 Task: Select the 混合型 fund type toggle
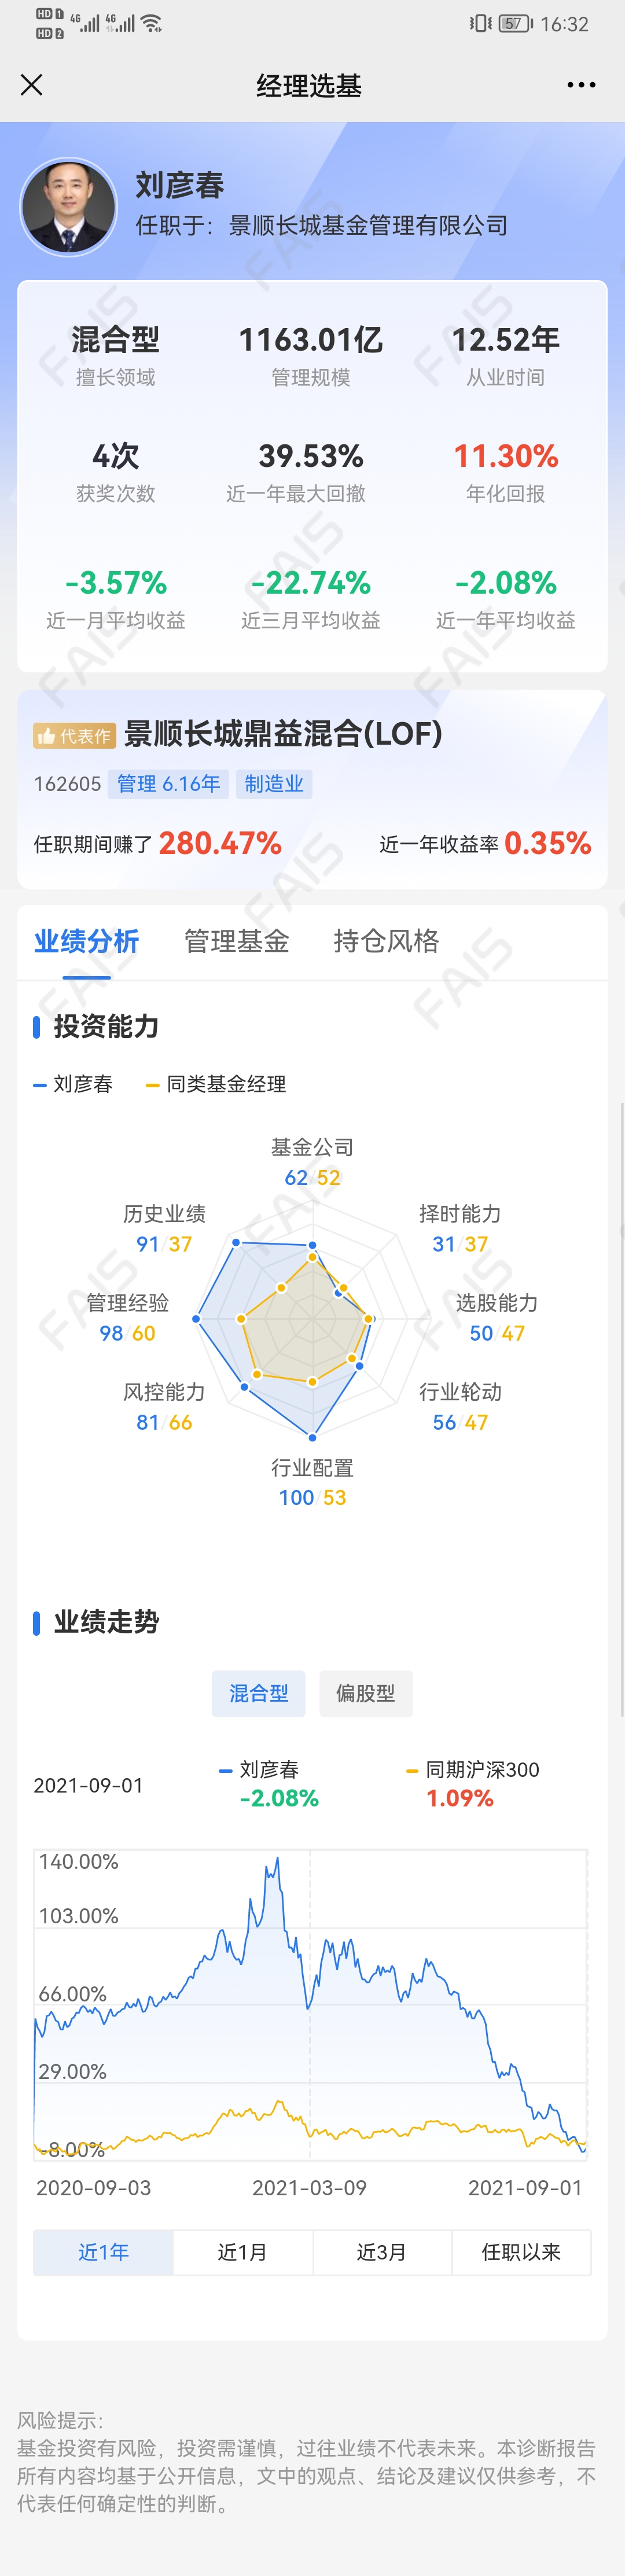(x=259, y=1693)
